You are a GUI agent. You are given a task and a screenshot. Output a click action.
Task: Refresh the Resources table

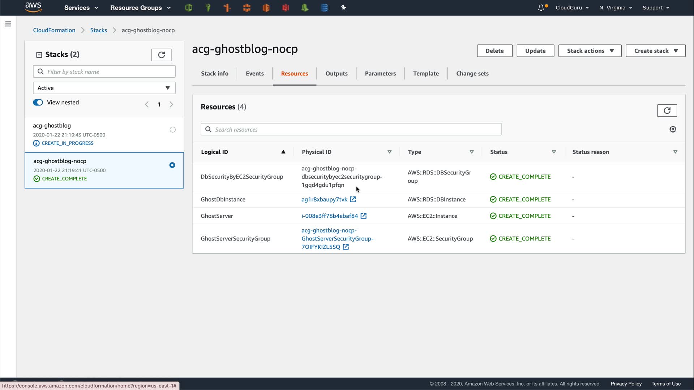point(667,110)
